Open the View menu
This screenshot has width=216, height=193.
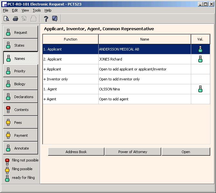(25, 10)
